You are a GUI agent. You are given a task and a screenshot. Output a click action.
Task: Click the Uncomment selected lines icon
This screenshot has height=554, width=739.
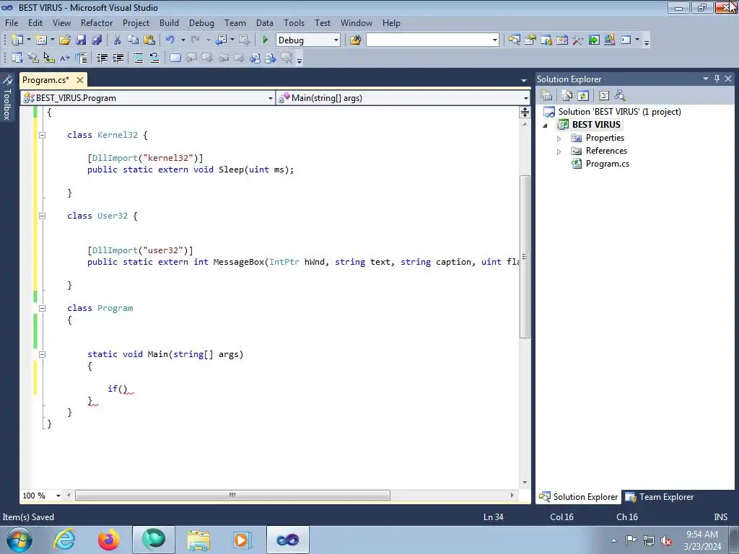(154, 58)
